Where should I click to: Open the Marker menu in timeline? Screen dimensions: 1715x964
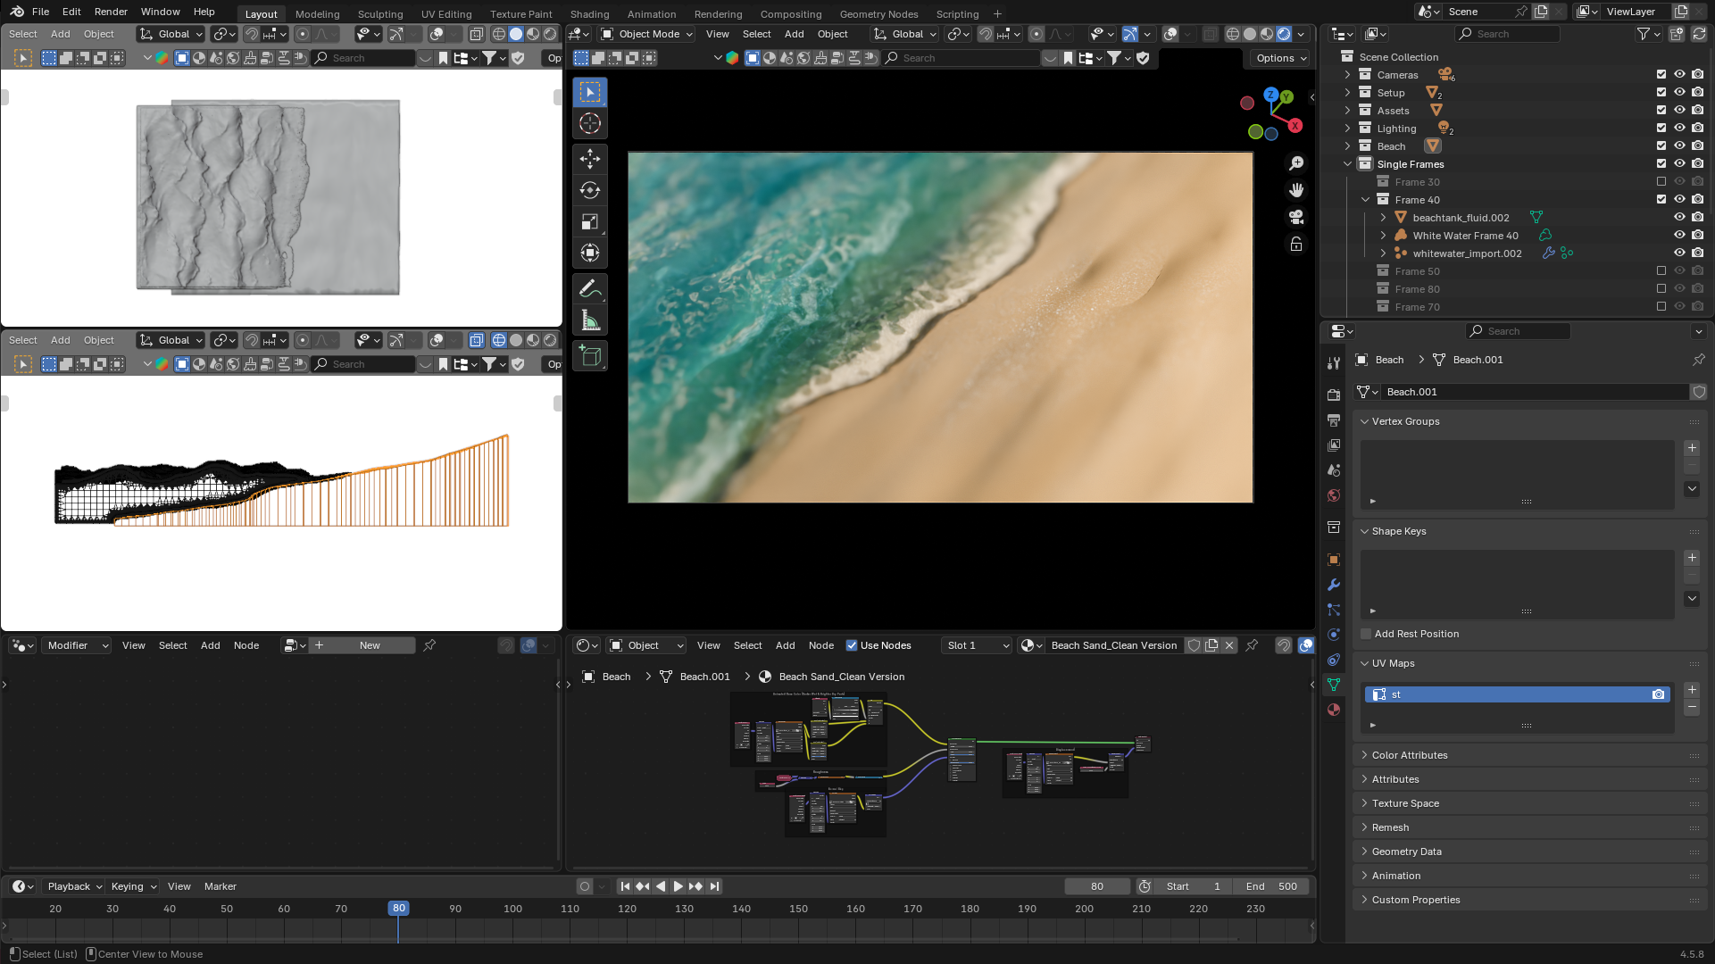pos(221,886)
